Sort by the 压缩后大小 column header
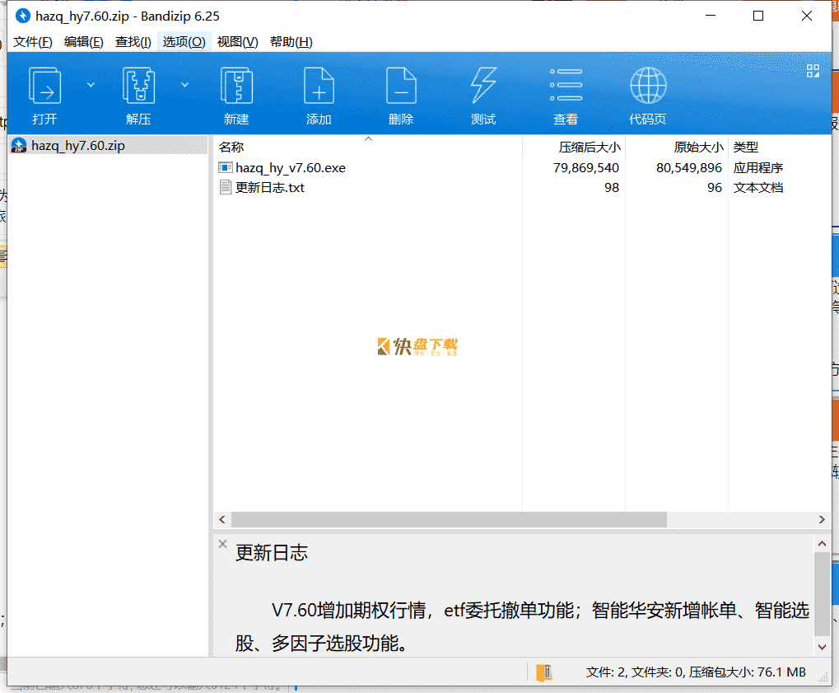This screenshot has height=693, width=839. [590, 147]
